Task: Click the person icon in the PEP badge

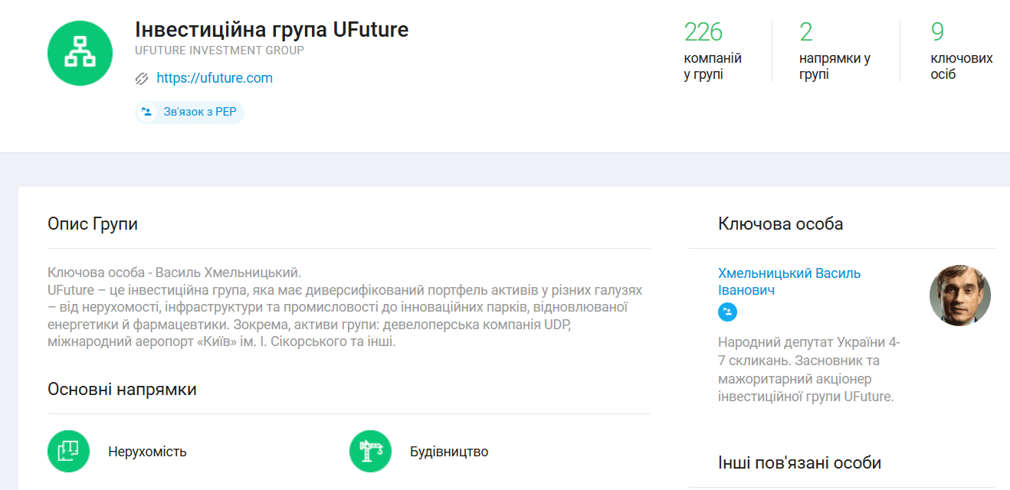Action: pos(146,112)
